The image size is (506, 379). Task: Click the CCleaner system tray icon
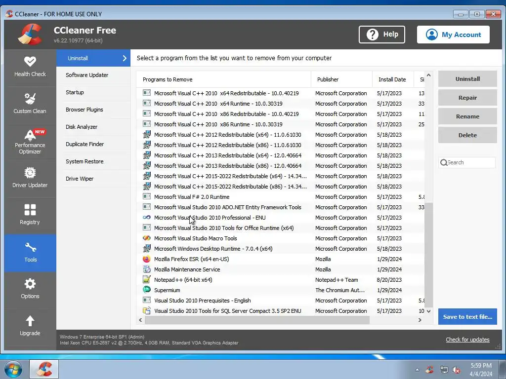click(429, 370)
